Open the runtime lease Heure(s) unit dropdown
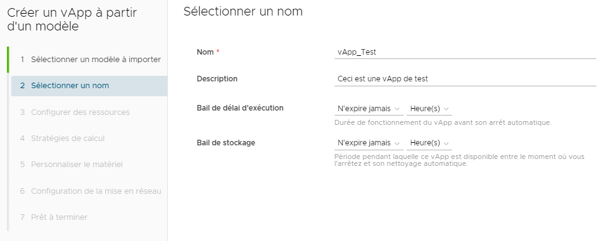This screenshot has width=615, height=241. [x=429, y=109]
